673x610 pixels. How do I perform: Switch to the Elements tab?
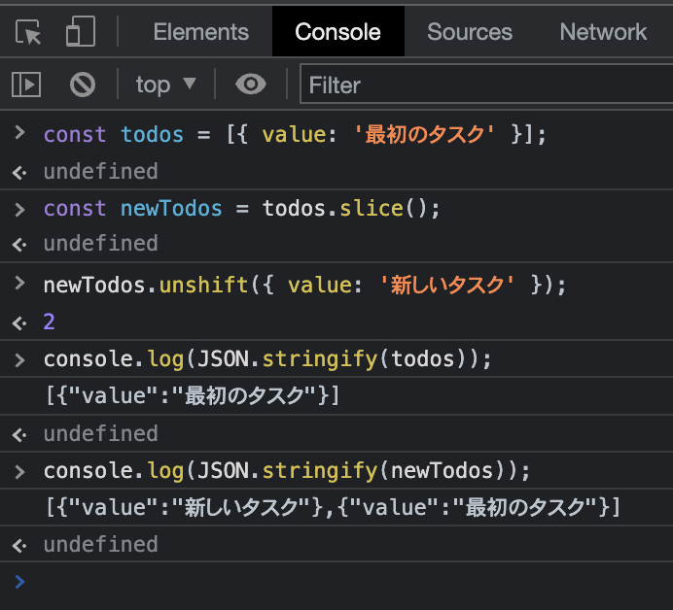tap(201, 32)
